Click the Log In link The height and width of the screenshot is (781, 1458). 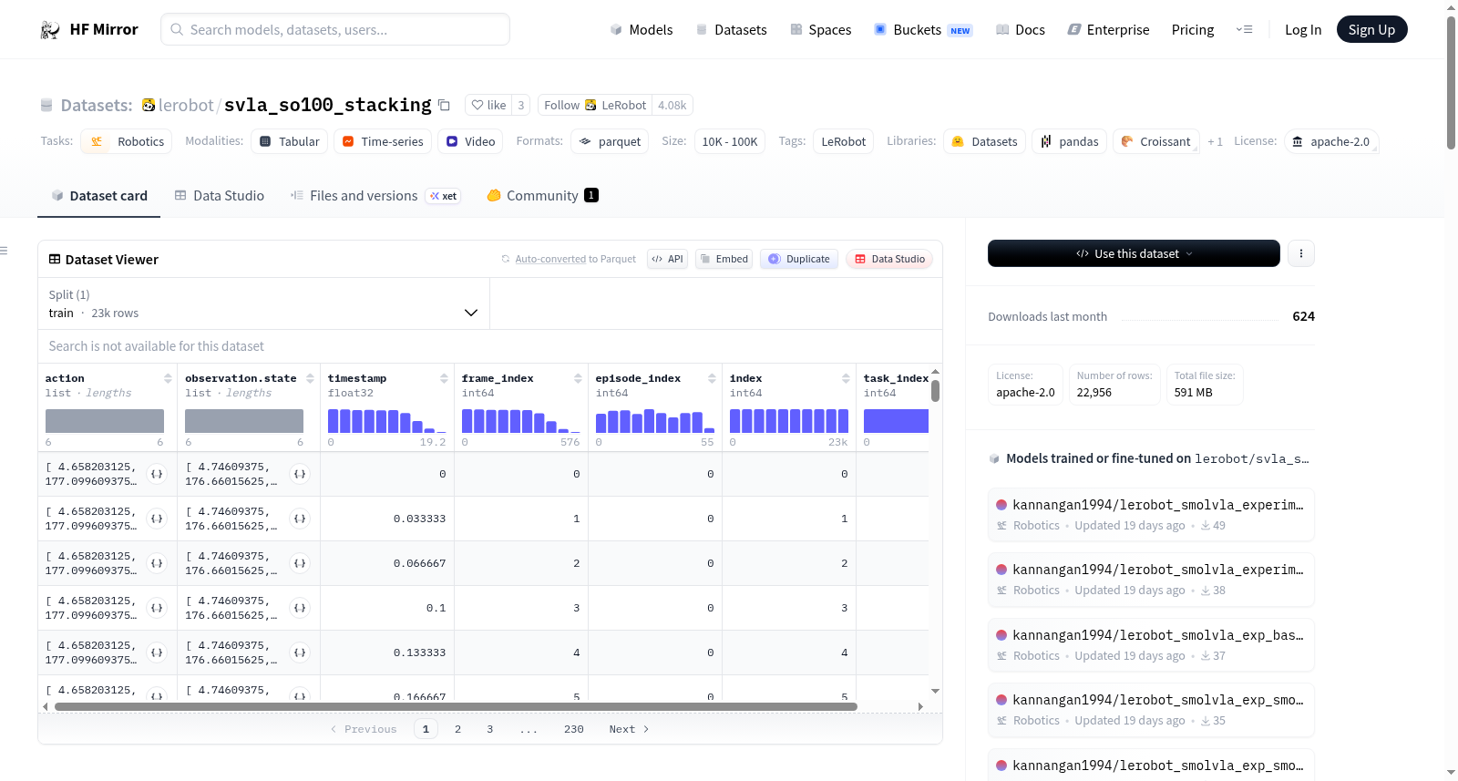[1303, 30]
